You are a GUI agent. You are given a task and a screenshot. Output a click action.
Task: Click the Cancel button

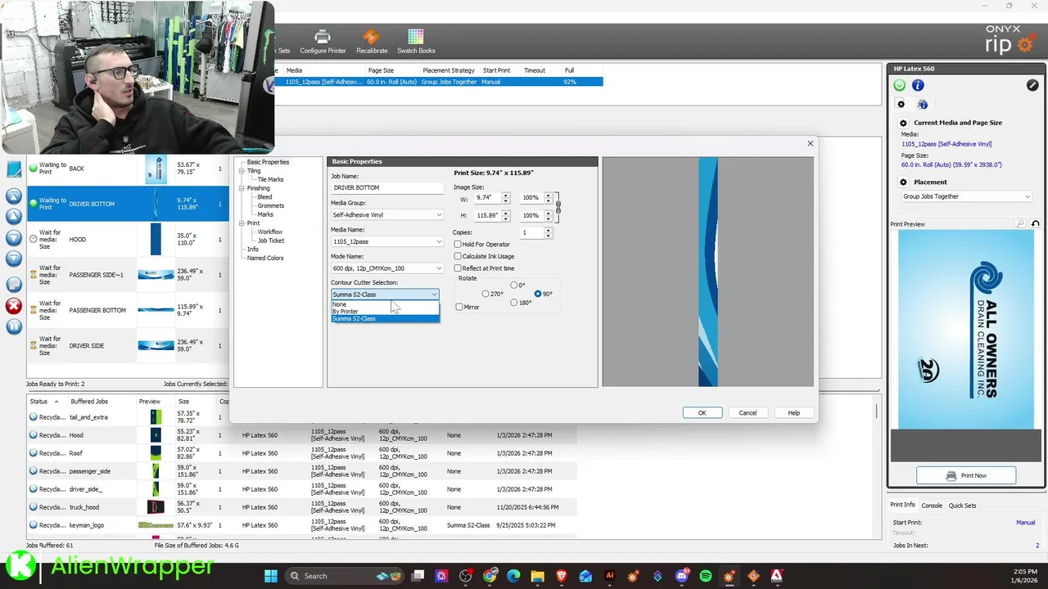click(748, 413)
